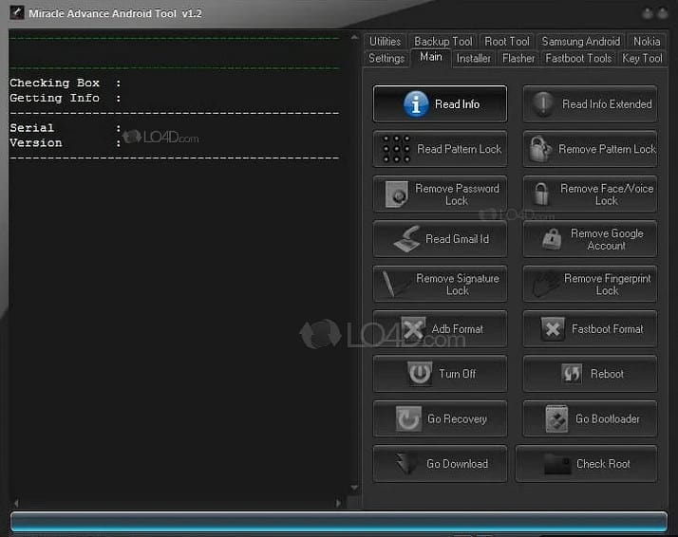Click Go Bootloader button text
Image resolution: width=678 pixels, height=537 pixels.
tap(608, 418)
